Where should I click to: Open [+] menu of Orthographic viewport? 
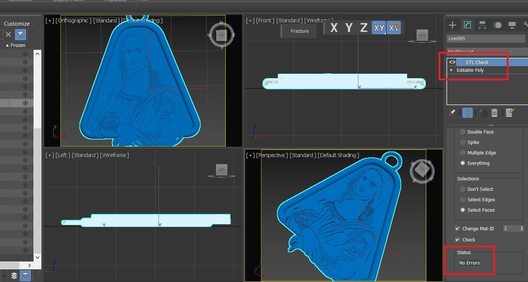50,20
